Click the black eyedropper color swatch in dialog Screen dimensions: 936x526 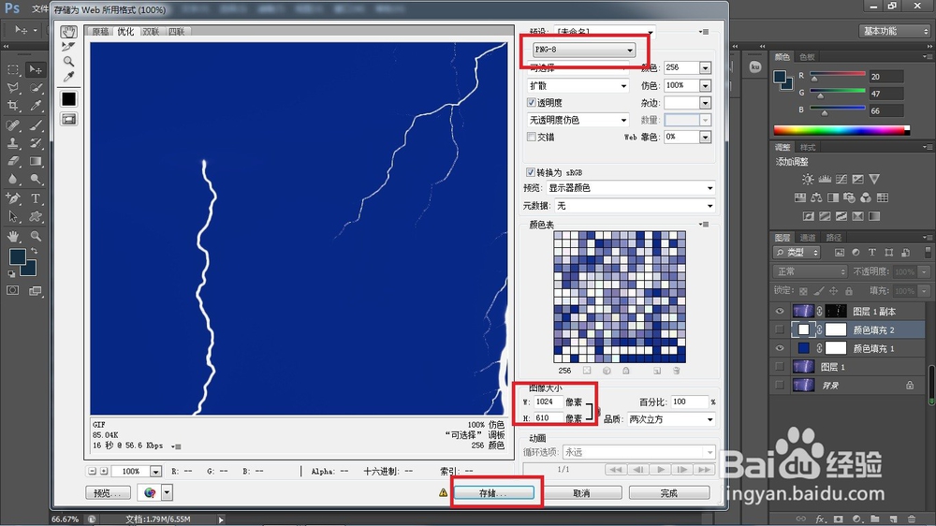68,99
